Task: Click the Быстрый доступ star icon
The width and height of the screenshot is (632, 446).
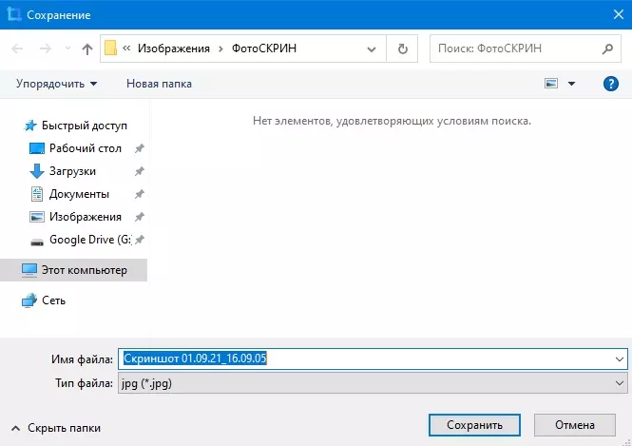Action: point(30,126)
